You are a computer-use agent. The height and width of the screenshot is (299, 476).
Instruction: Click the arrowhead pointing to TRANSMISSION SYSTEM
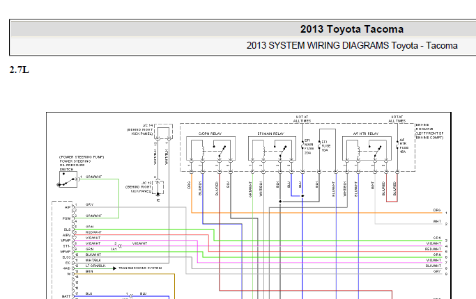(x=114, y=268)
